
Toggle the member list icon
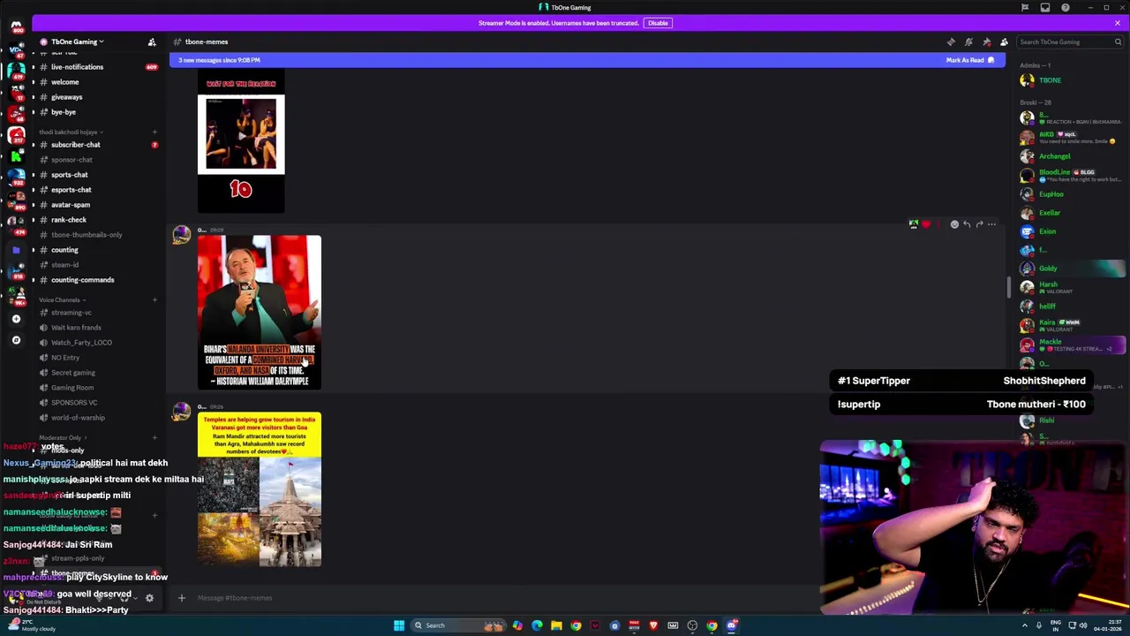pyautogui.click(x=1004, y=42)
